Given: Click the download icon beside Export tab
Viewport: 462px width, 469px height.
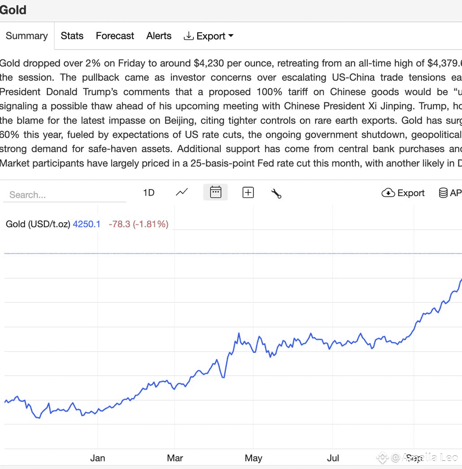Looking at the screenshot, I should click(188, 36).
